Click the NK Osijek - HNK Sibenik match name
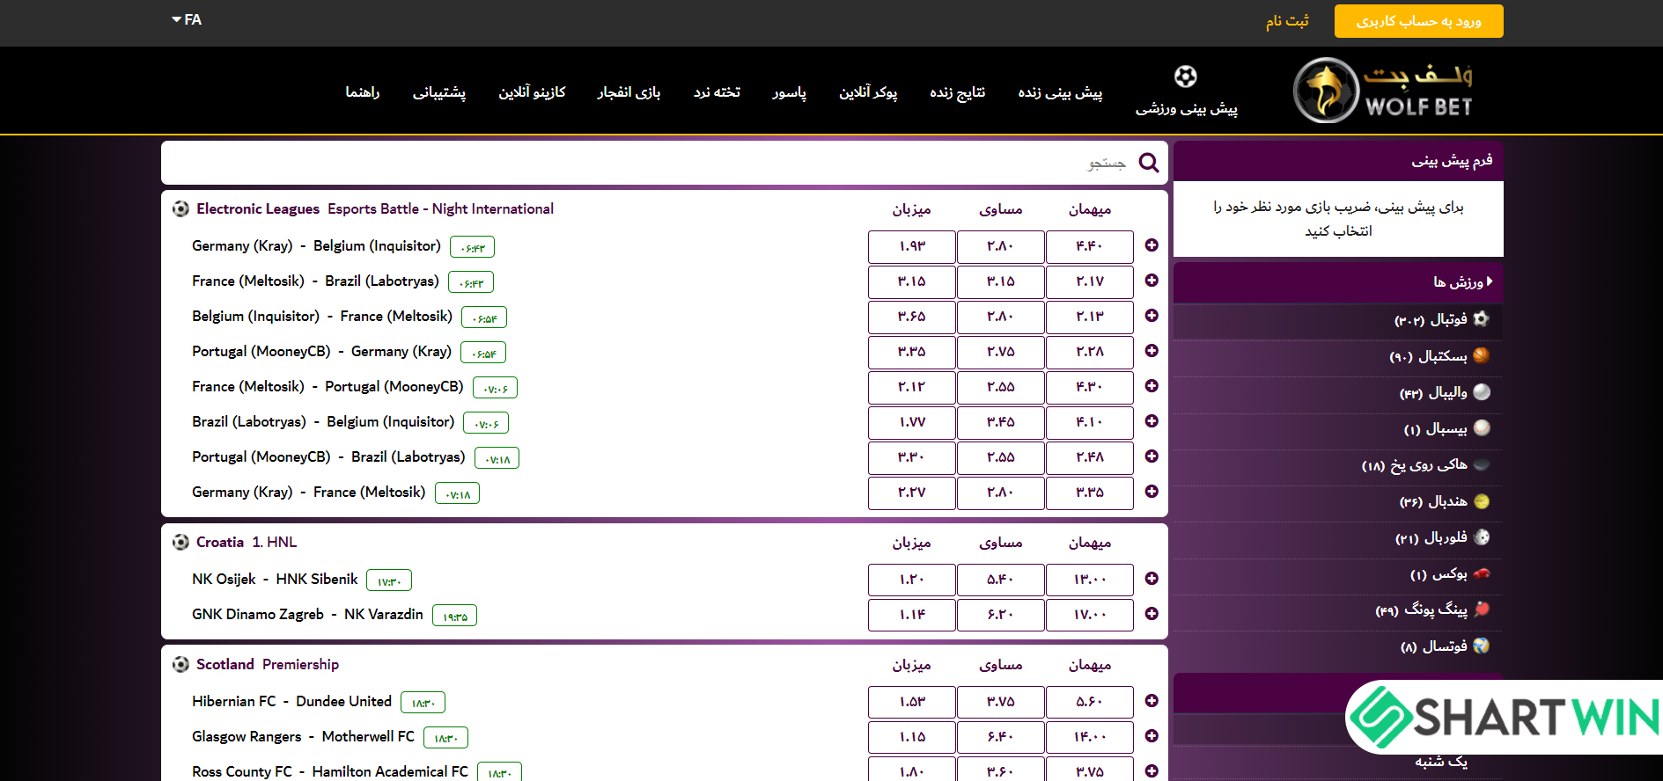The width and height of the screenshot is (1663, 781). (275, 579)
